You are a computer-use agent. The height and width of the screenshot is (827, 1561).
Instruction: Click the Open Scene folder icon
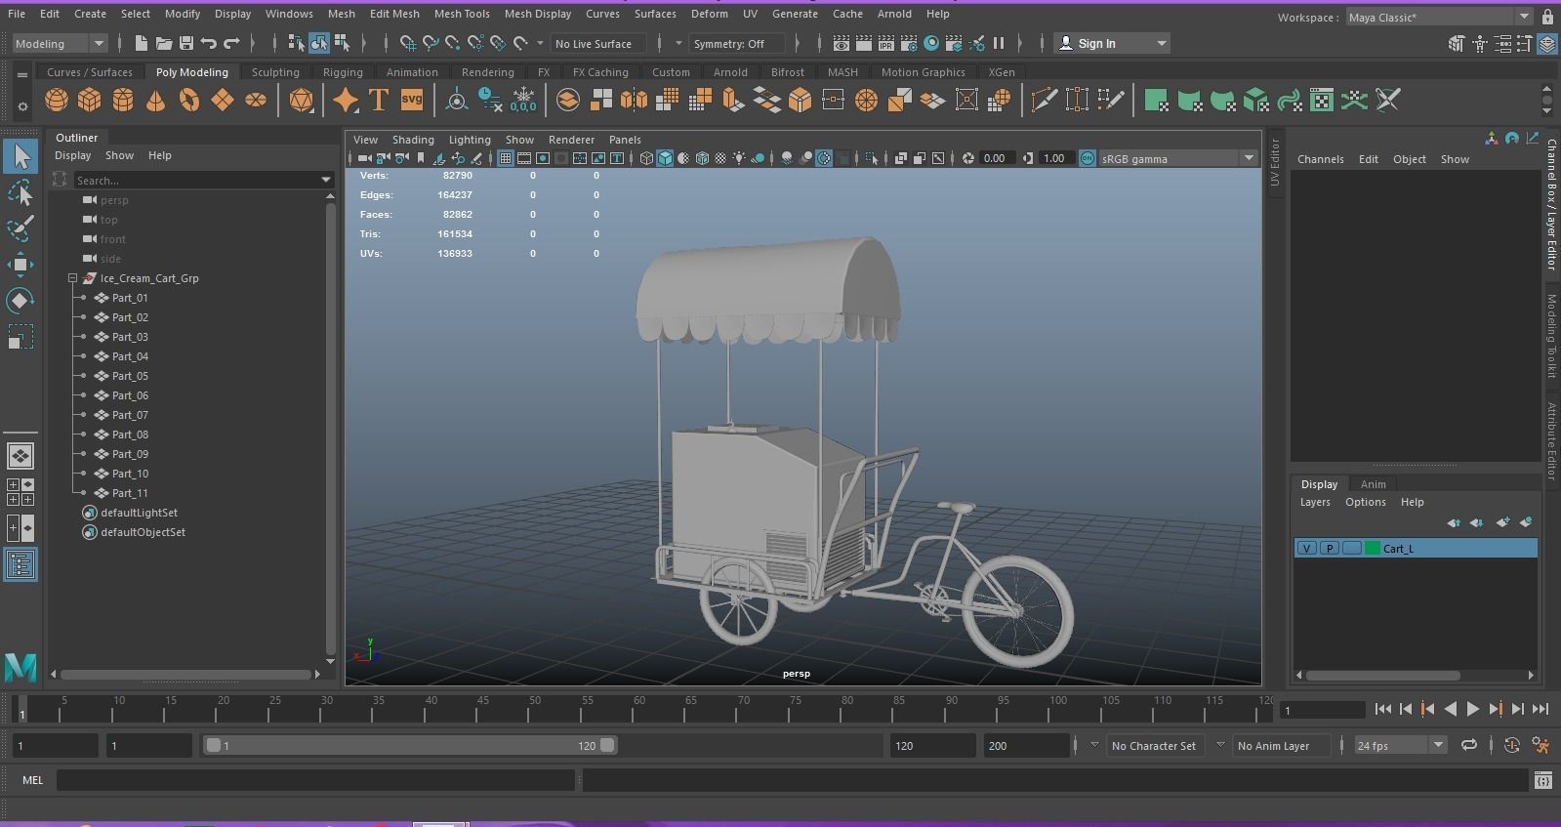[163, 43]
